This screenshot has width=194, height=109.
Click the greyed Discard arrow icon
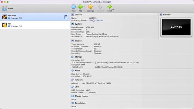pyautogui.click(x=100, y=7)
